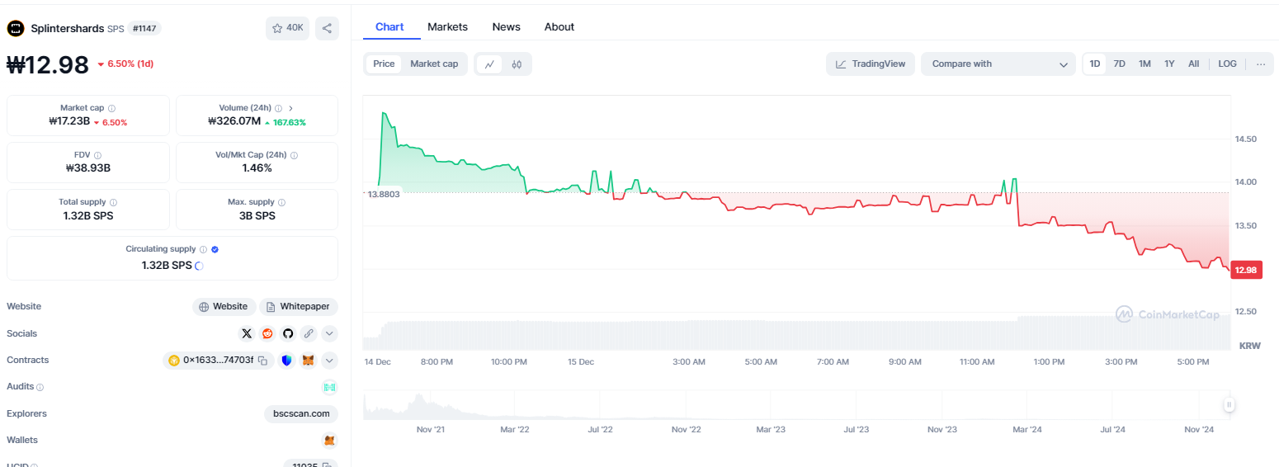Image resolution: width=1279 pixels, height=467 pixels.
Task: Open the Market cap info tooltip icon
Action: click(111, 108)
